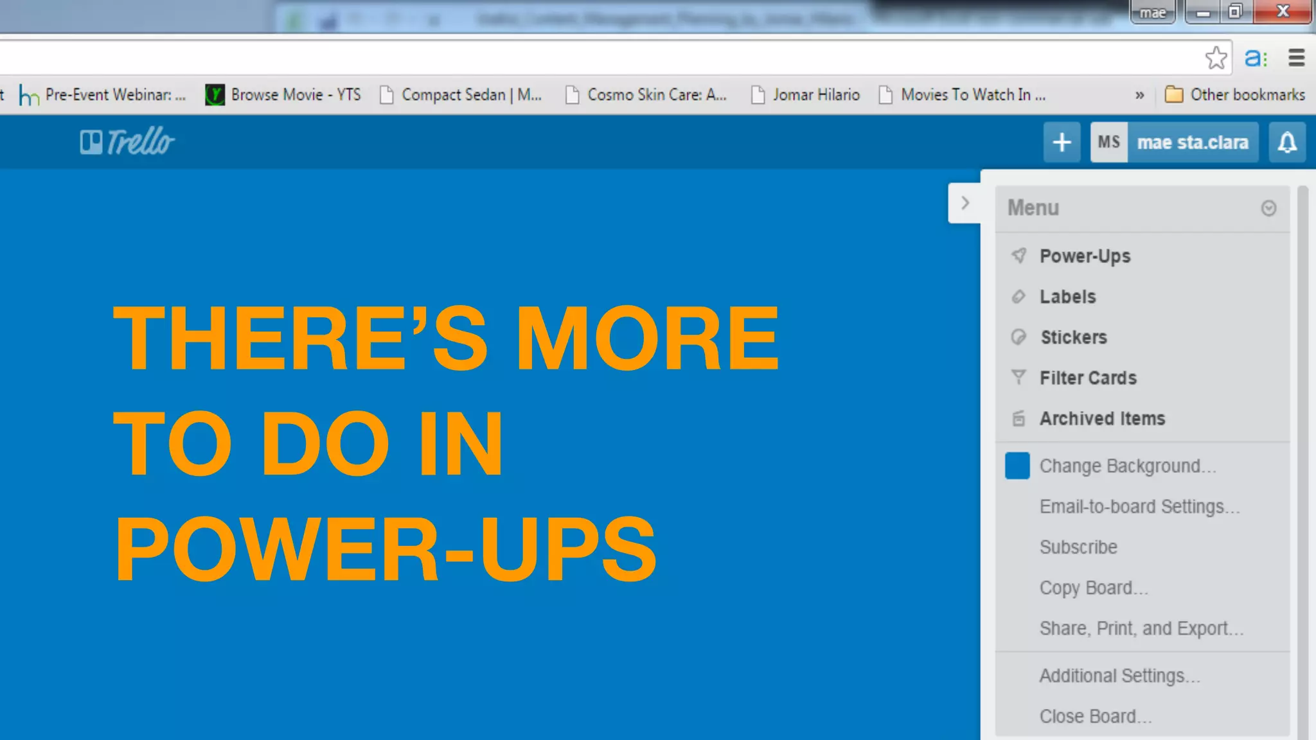Open Cosmo Skin Care bookmark
The height and width of the screenshot is (740, 1316).
point(646,95)
